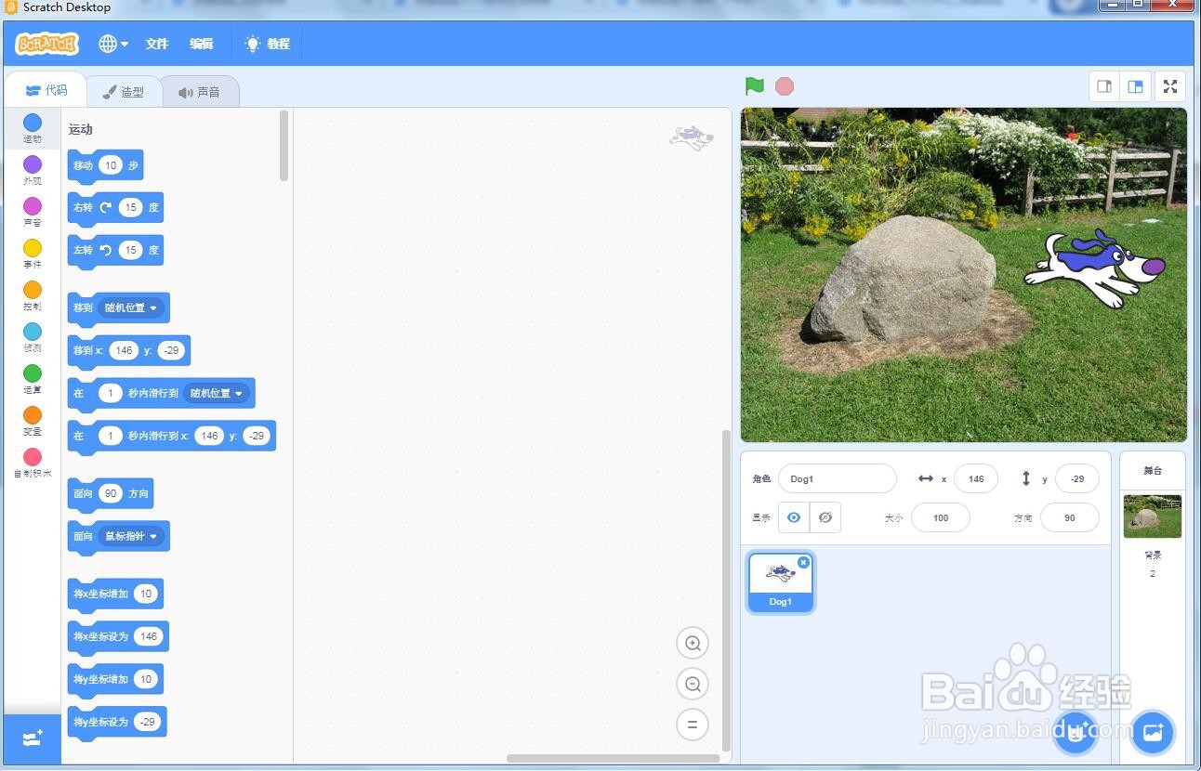Click the red stop button
This screenshot has width=1201, height=771.
(x=785, y=86)
